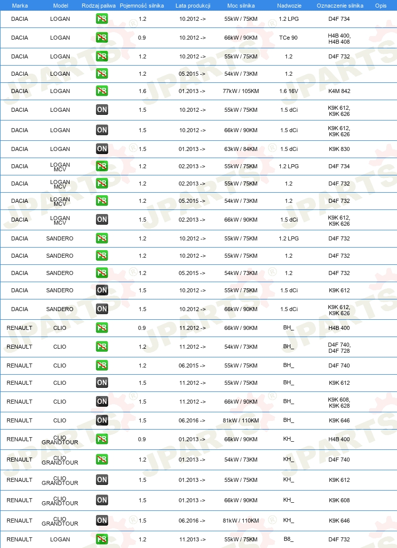Click diesel ON icon in Sandero 55kW K9K 612 row
397x548 pixels.
[102, 290]
